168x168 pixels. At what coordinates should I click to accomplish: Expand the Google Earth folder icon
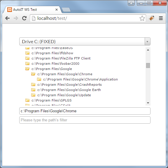tap(33, 90)
